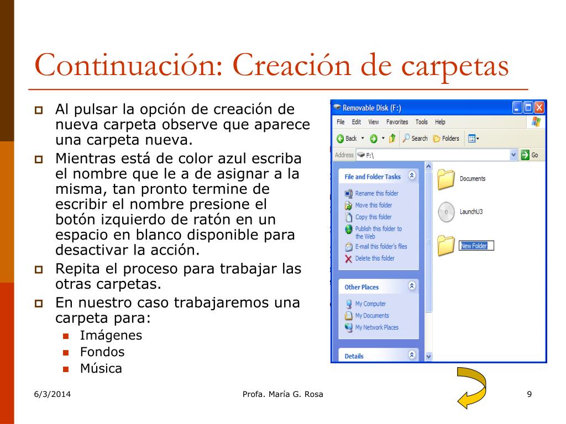Open the Favorites menu
This screenshot has height=424, width=566.
tap(397, 122)
